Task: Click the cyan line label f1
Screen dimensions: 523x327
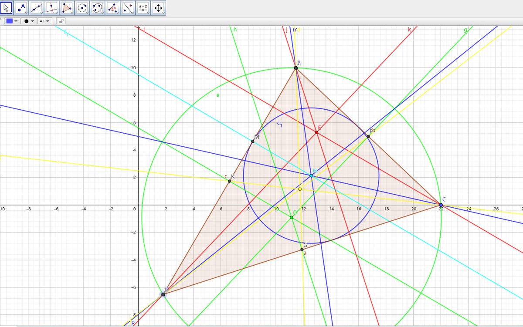Action: click(x=66, y=32)
